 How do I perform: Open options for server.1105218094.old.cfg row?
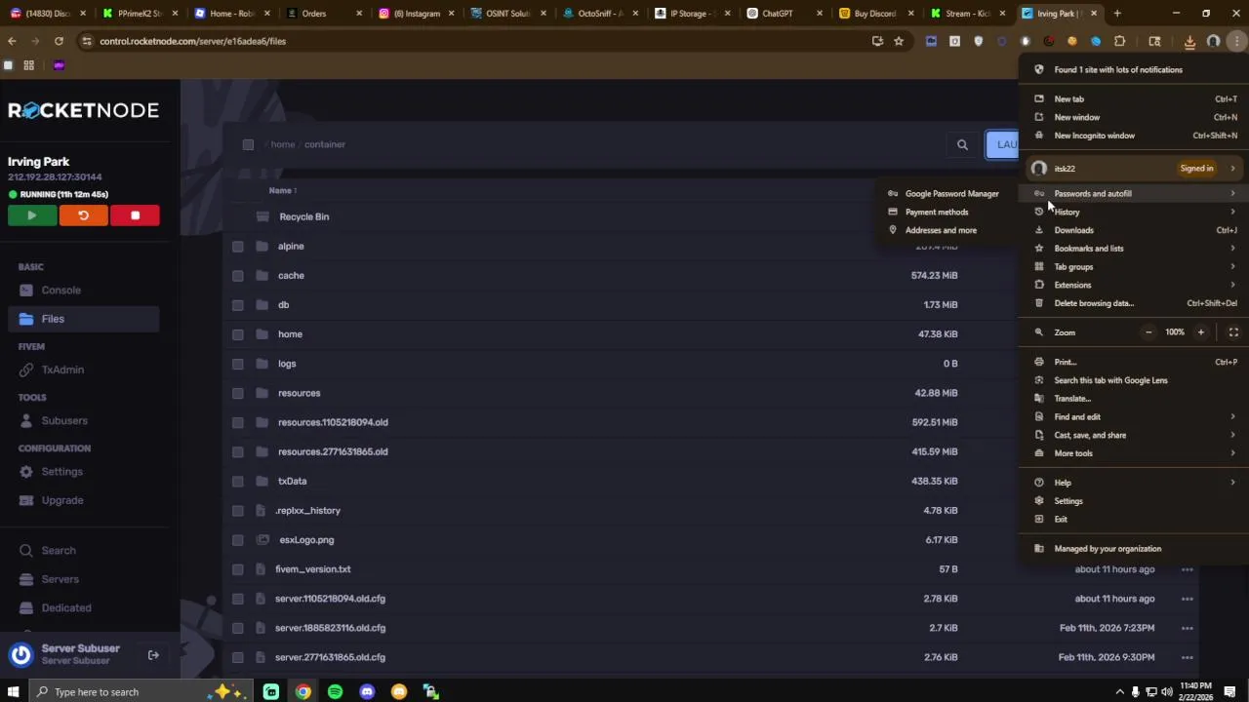[x=1187, y=599]
